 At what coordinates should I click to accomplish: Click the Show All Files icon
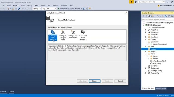172,16
